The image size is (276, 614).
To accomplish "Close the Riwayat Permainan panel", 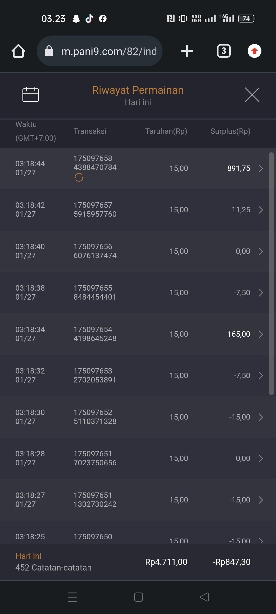I will click(x=252, y=95).
